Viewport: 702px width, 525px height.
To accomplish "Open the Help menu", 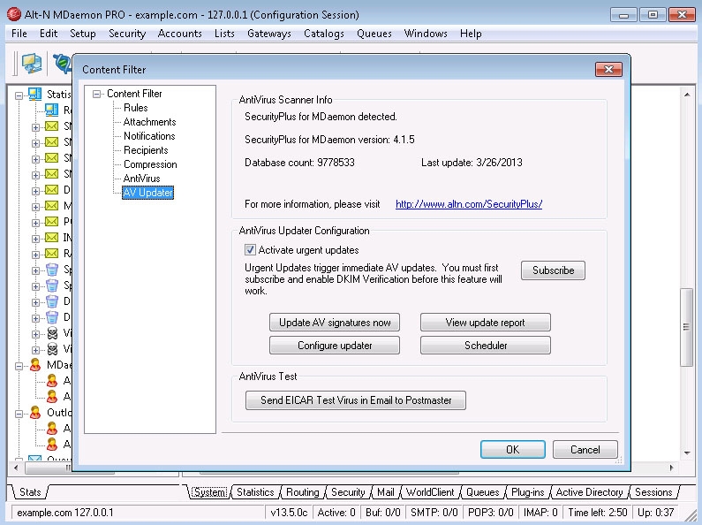I will pyautogui.click(x=471, y=34).
